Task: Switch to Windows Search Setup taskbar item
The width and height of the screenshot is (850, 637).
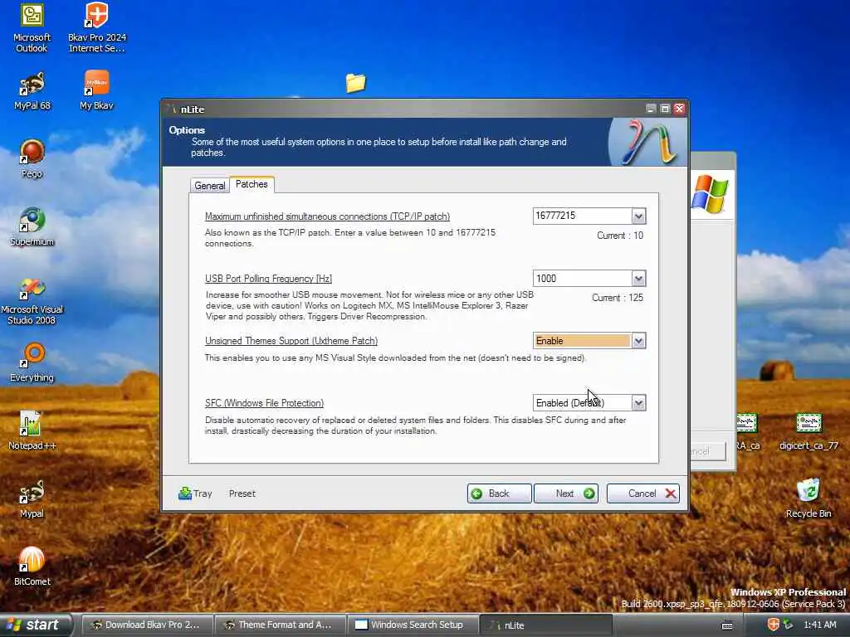Action: [x=413, y=625]
